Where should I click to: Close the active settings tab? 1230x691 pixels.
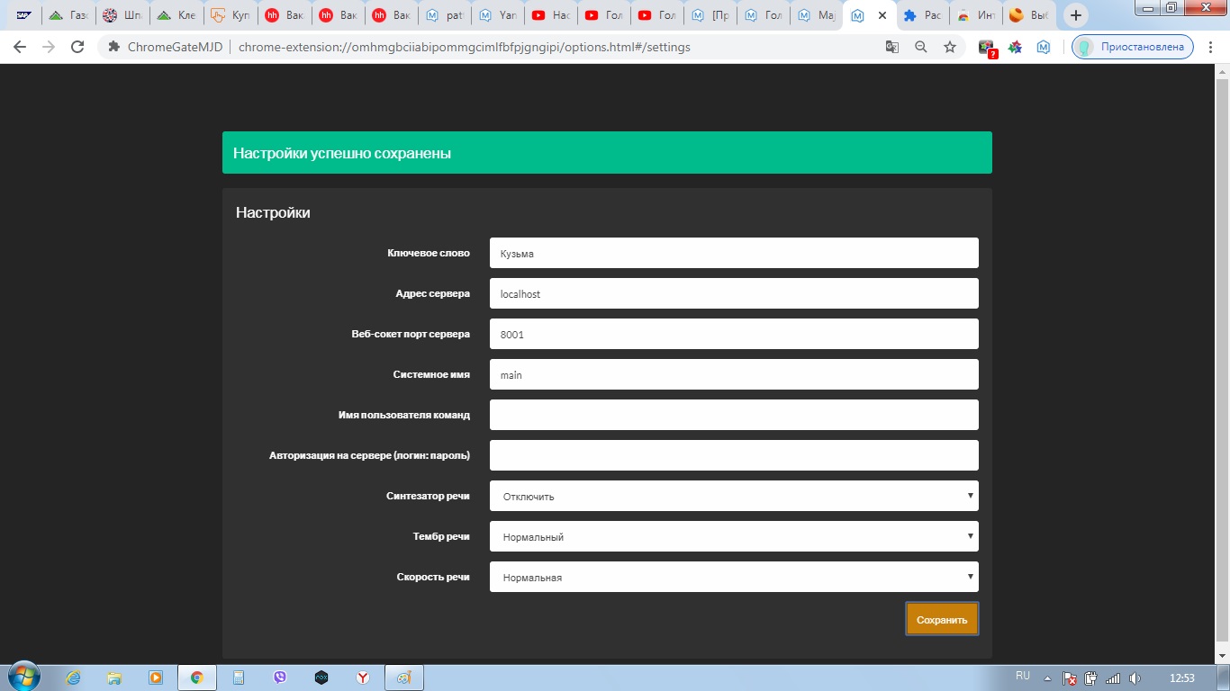point(882,15)
